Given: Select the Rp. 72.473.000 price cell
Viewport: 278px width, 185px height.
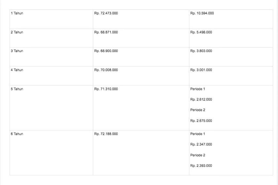Looking at the screenshot, I should point(106,13).
